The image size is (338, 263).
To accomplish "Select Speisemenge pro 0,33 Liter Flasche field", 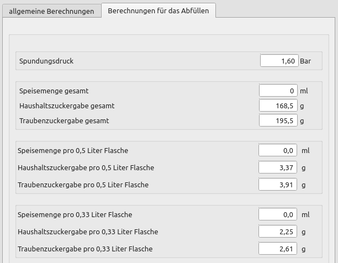I will tap(278, 214).
